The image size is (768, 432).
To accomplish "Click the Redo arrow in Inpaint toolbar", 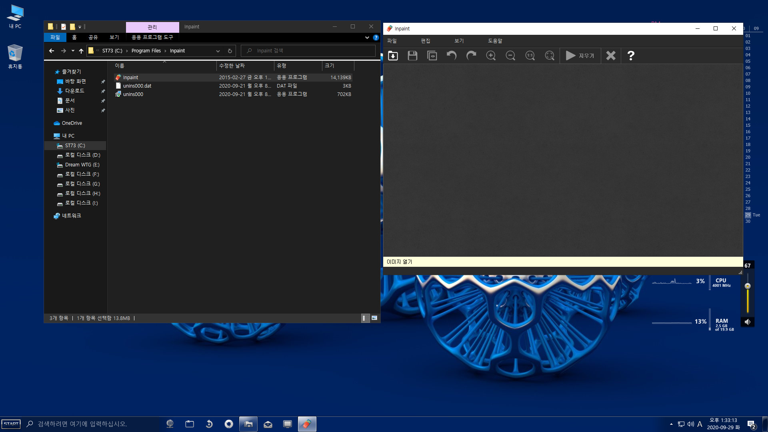I will [471, 56].
